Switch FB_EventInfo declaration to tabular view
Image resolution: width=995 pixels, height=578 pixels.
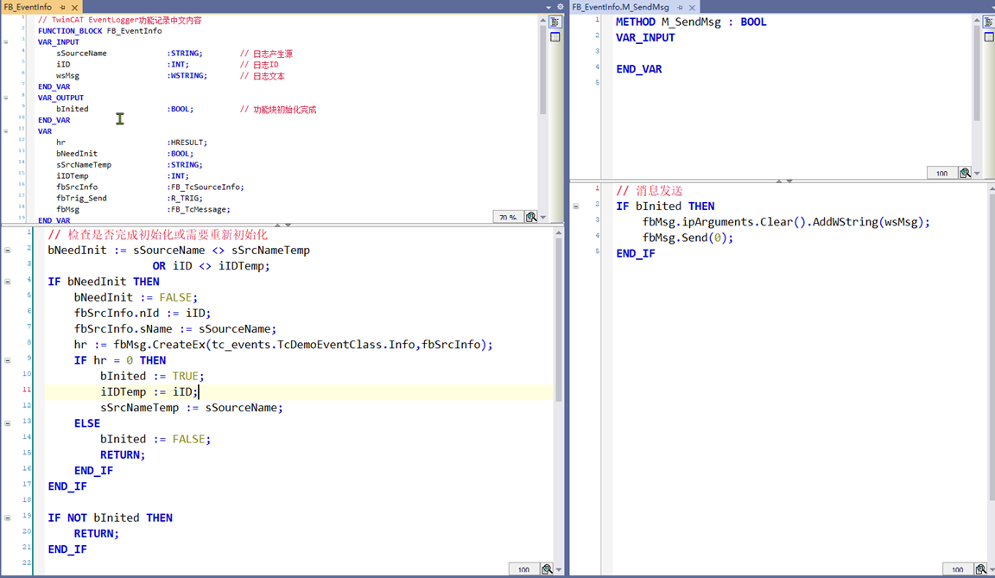coord(555,37)
